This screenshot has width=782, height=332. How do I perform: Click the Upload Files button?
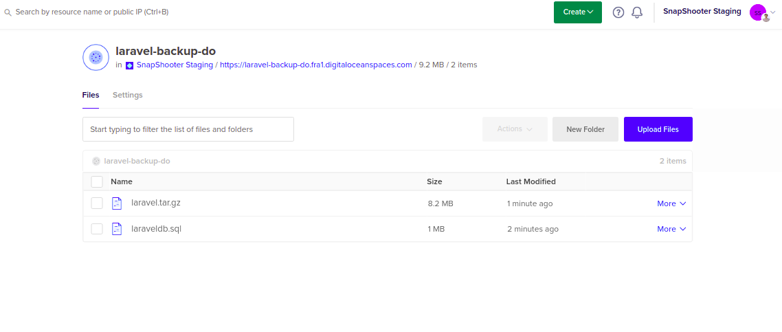coord(658,129)
